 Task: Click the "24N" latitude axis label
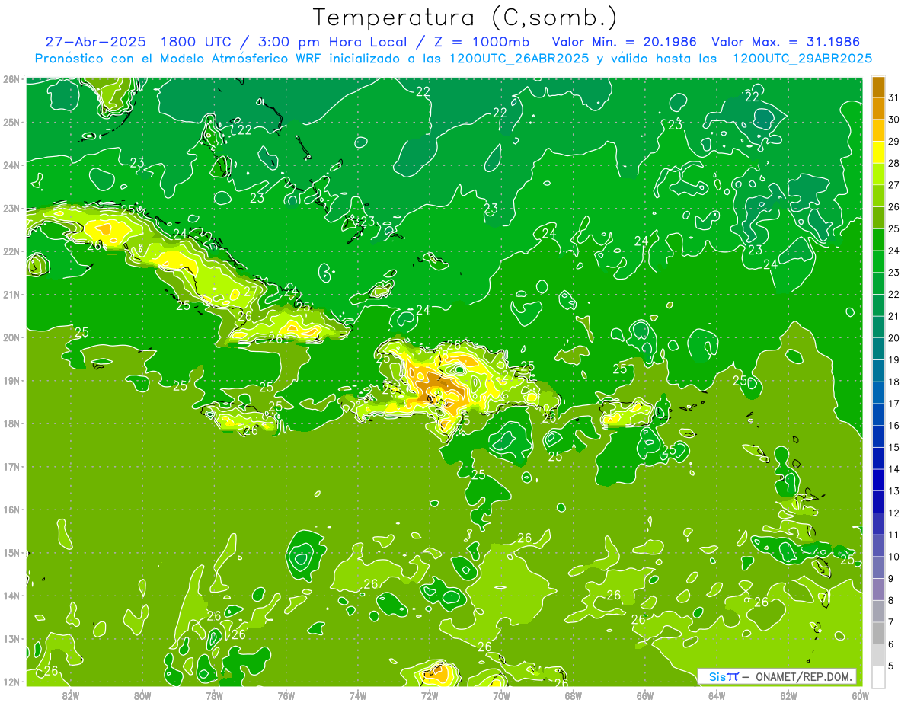[x=11, y=165]
